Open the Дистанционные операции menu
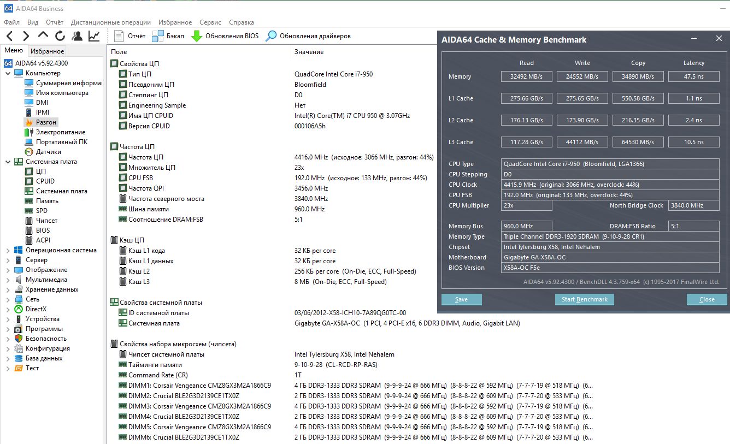This screenshot has height=444, width=730. click(111, 22)
